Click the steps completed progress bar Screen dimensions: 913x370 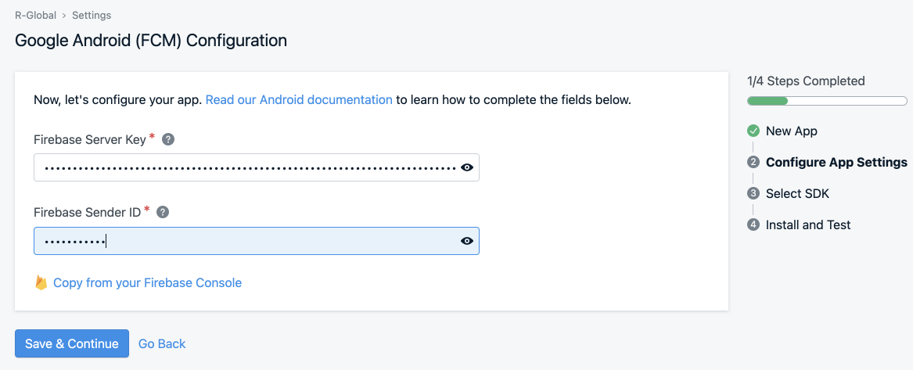827,101
